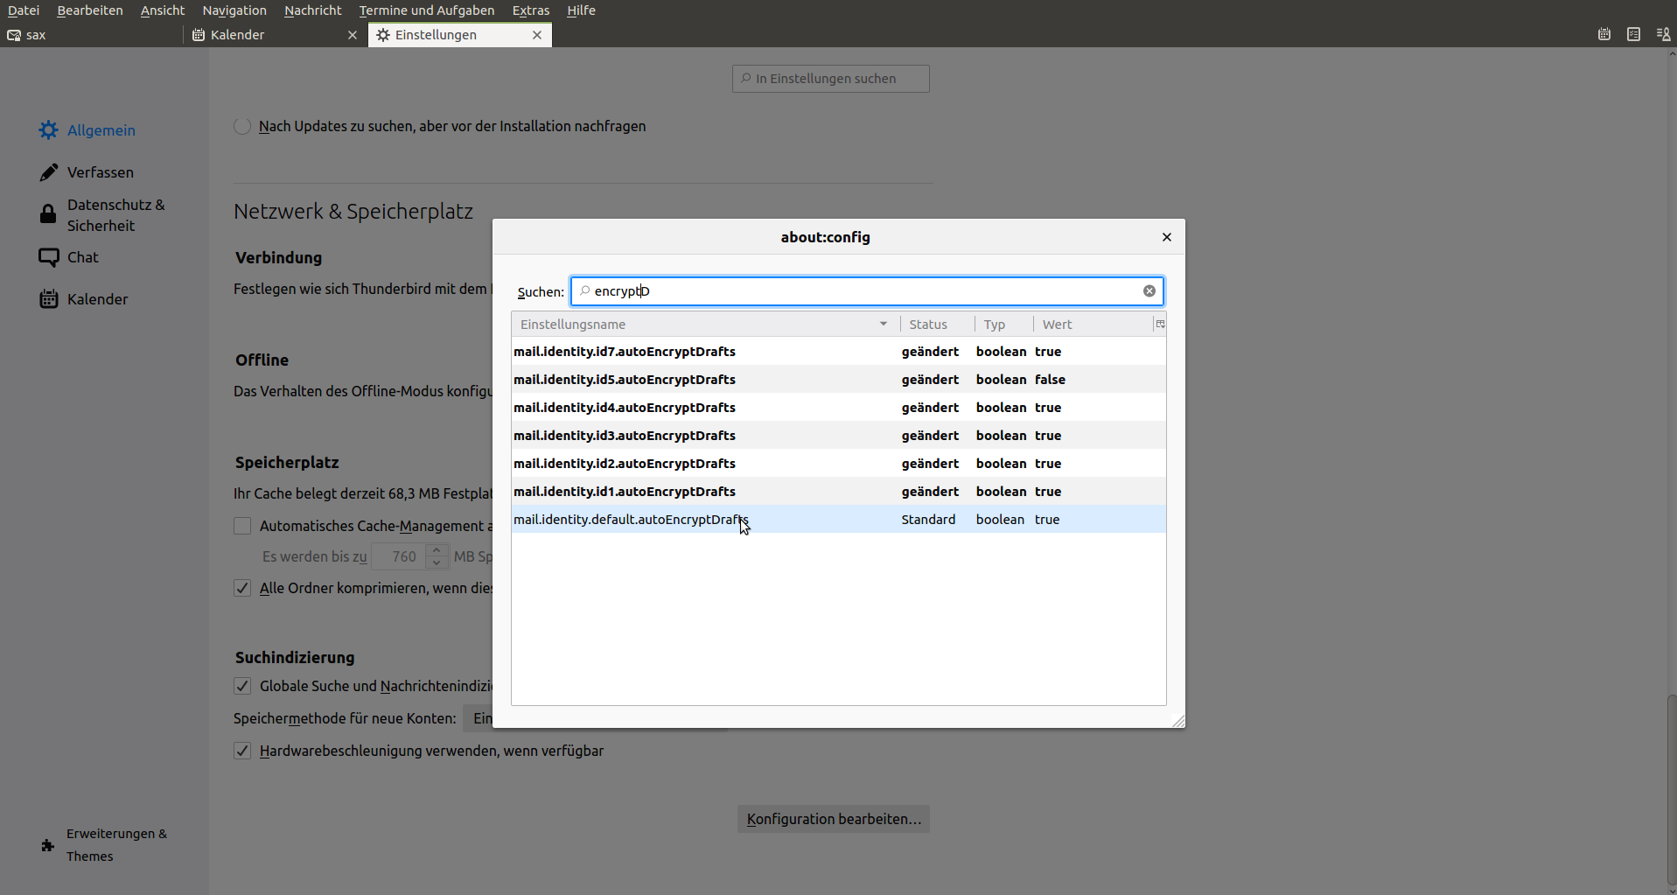This screenshot has height=895, width=1677.
Task: Open column picker icon in config table
Action: click(1160, 325)
